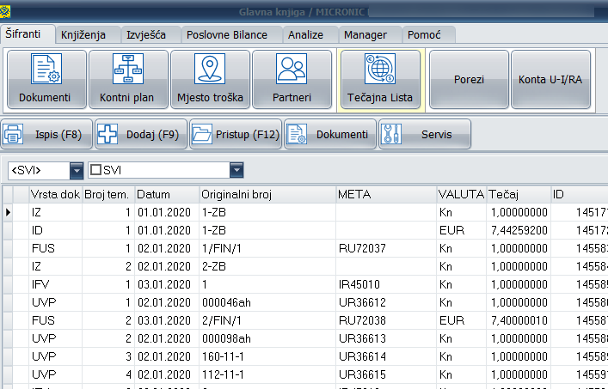608x389 pixels.
Task: Open the Pristup (F12) folder icon
Action: tap(201, 135)
